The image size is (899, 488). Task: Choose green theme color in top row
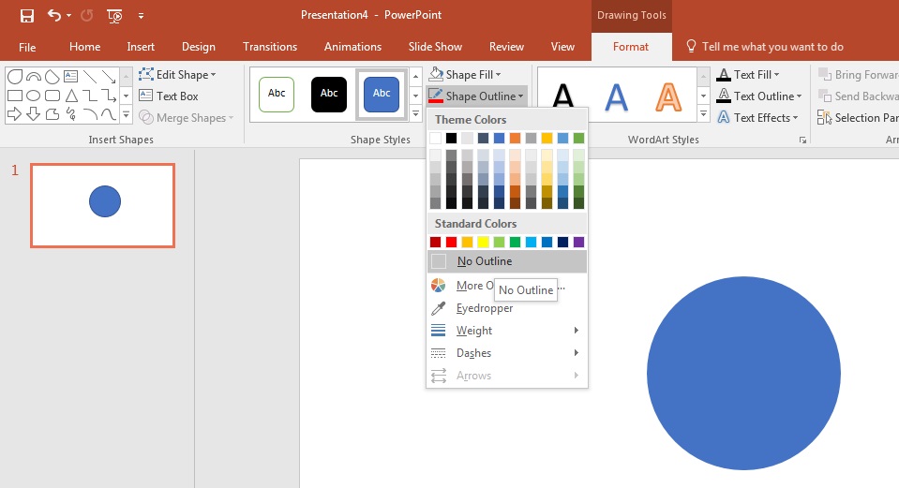(x=578, y=138)
